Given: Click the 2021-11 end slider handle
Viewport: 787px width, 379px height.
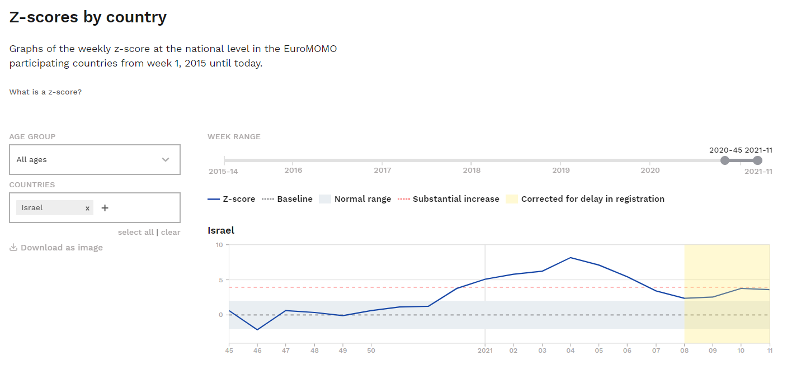Looking at the screenshot, I should tap(757, 160).
